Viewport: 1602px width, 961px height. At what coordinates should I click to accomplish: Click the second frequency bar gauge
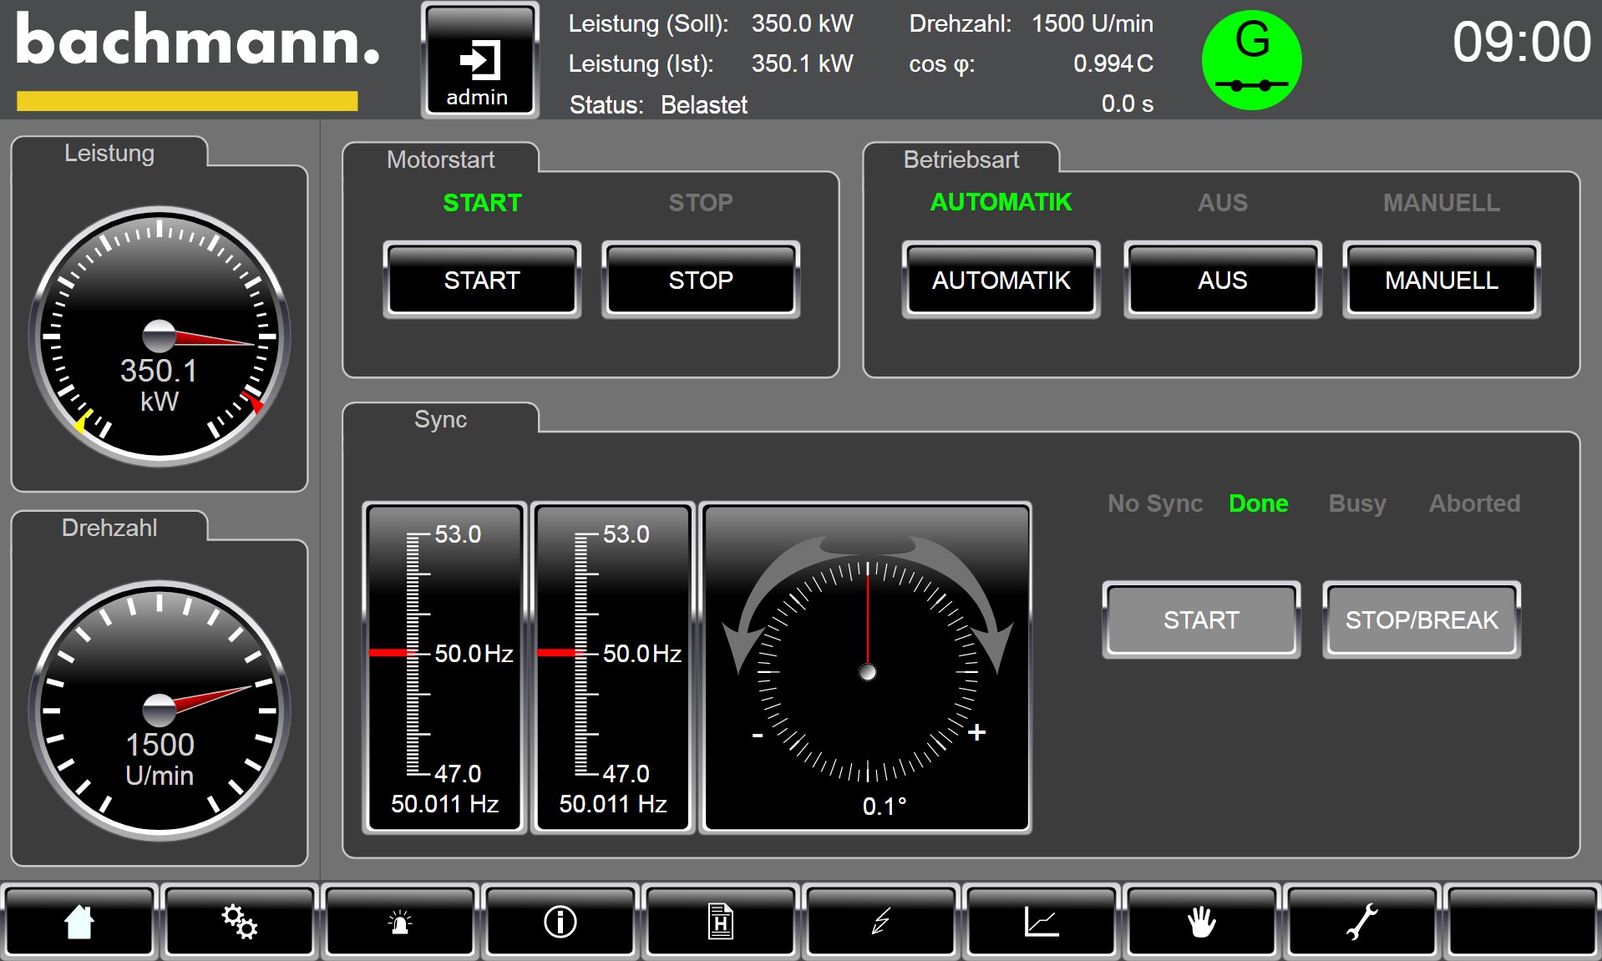click(613, 667)
